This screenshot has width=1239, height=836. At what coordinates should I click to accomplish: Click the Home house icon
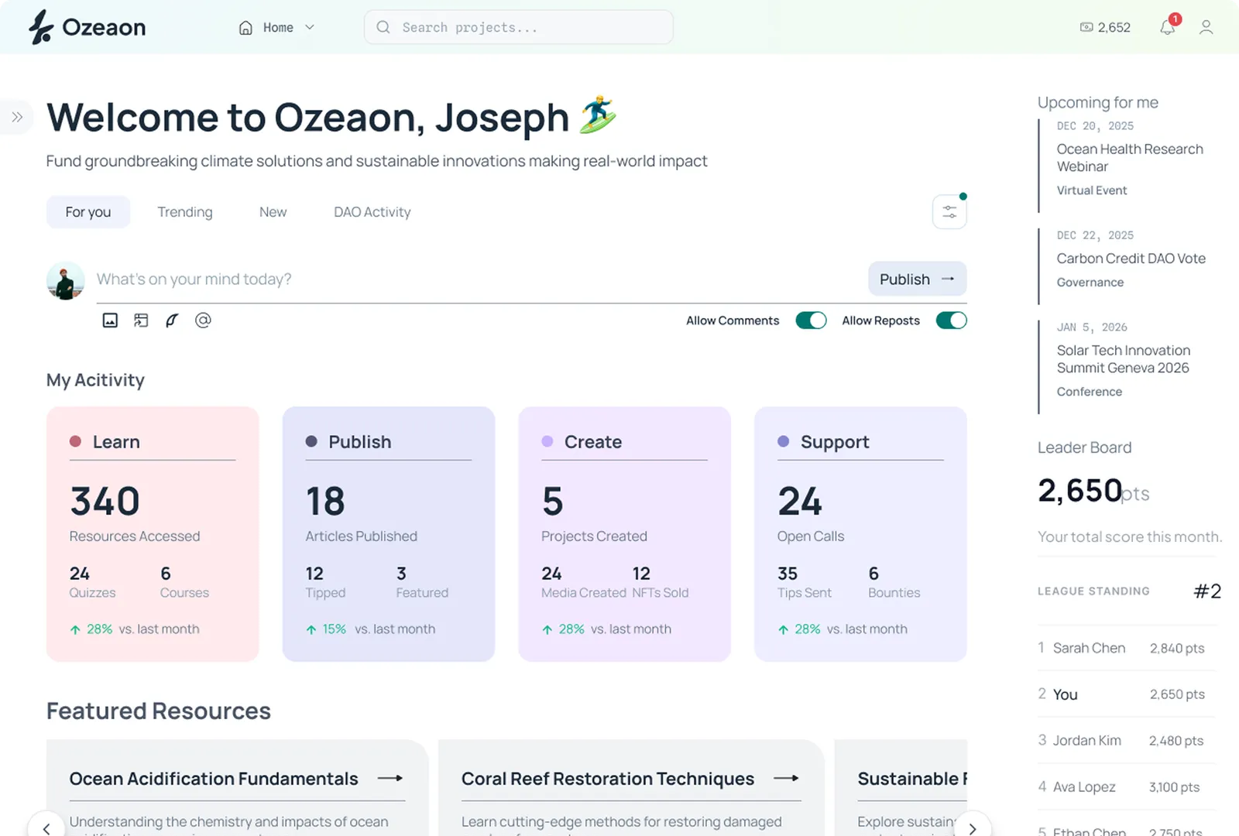pyautogui.click(x=245, y=28)
